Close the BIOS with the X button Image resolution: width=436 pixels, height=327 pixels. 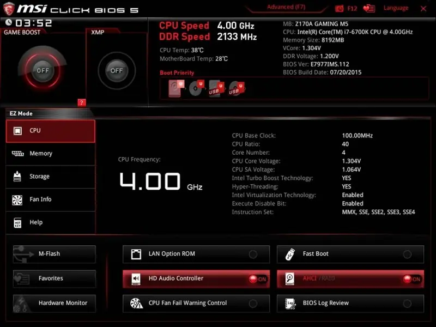click(423, 9)
